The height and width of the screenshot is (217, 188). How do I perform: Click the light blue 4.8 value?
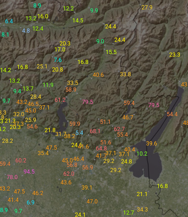pos(26,31)
